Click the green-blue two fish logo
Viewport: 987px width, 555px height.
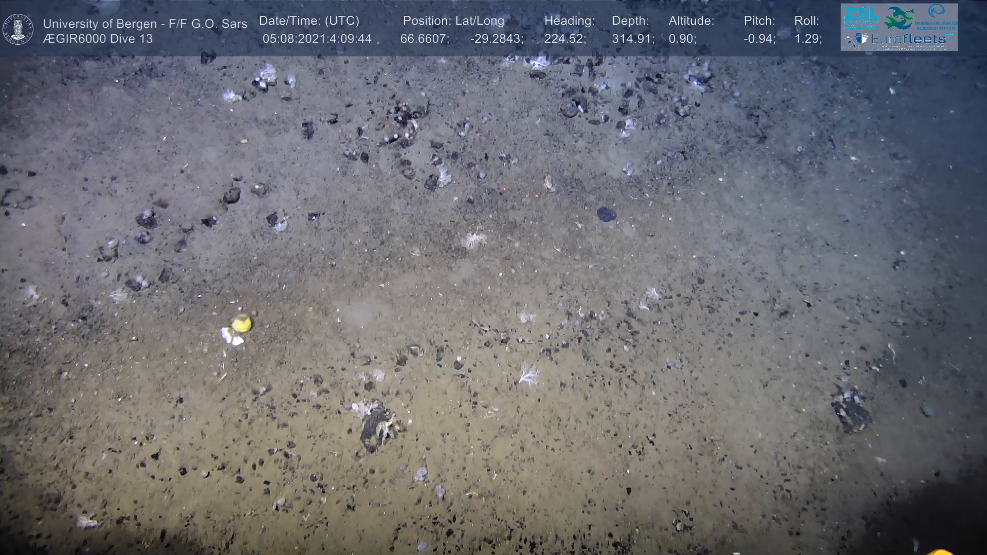point(899,18)
